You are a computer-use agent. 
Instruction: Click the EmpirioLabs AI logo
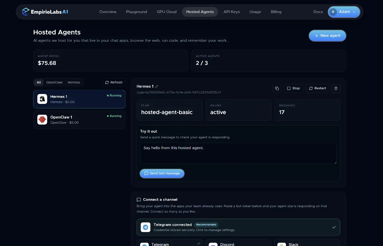pyautogui.click(x=45, y=12)
